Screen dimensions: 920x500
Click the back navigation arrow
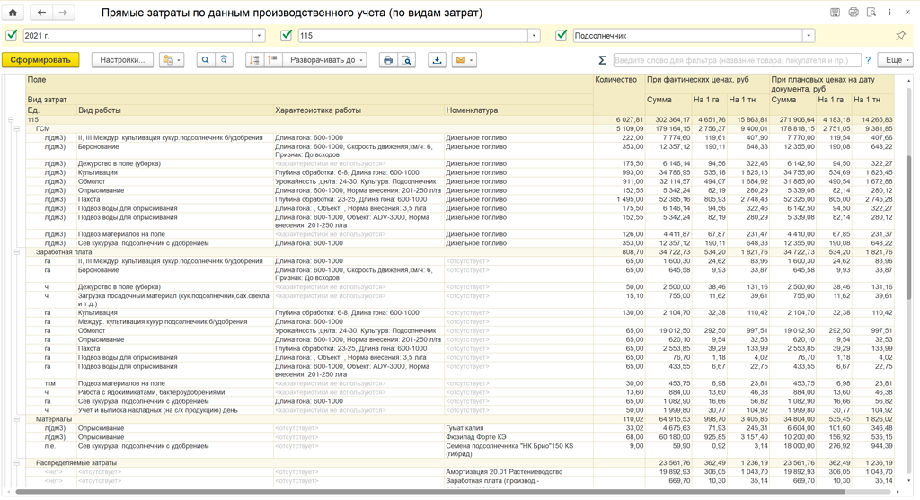[x=41, y=13]
